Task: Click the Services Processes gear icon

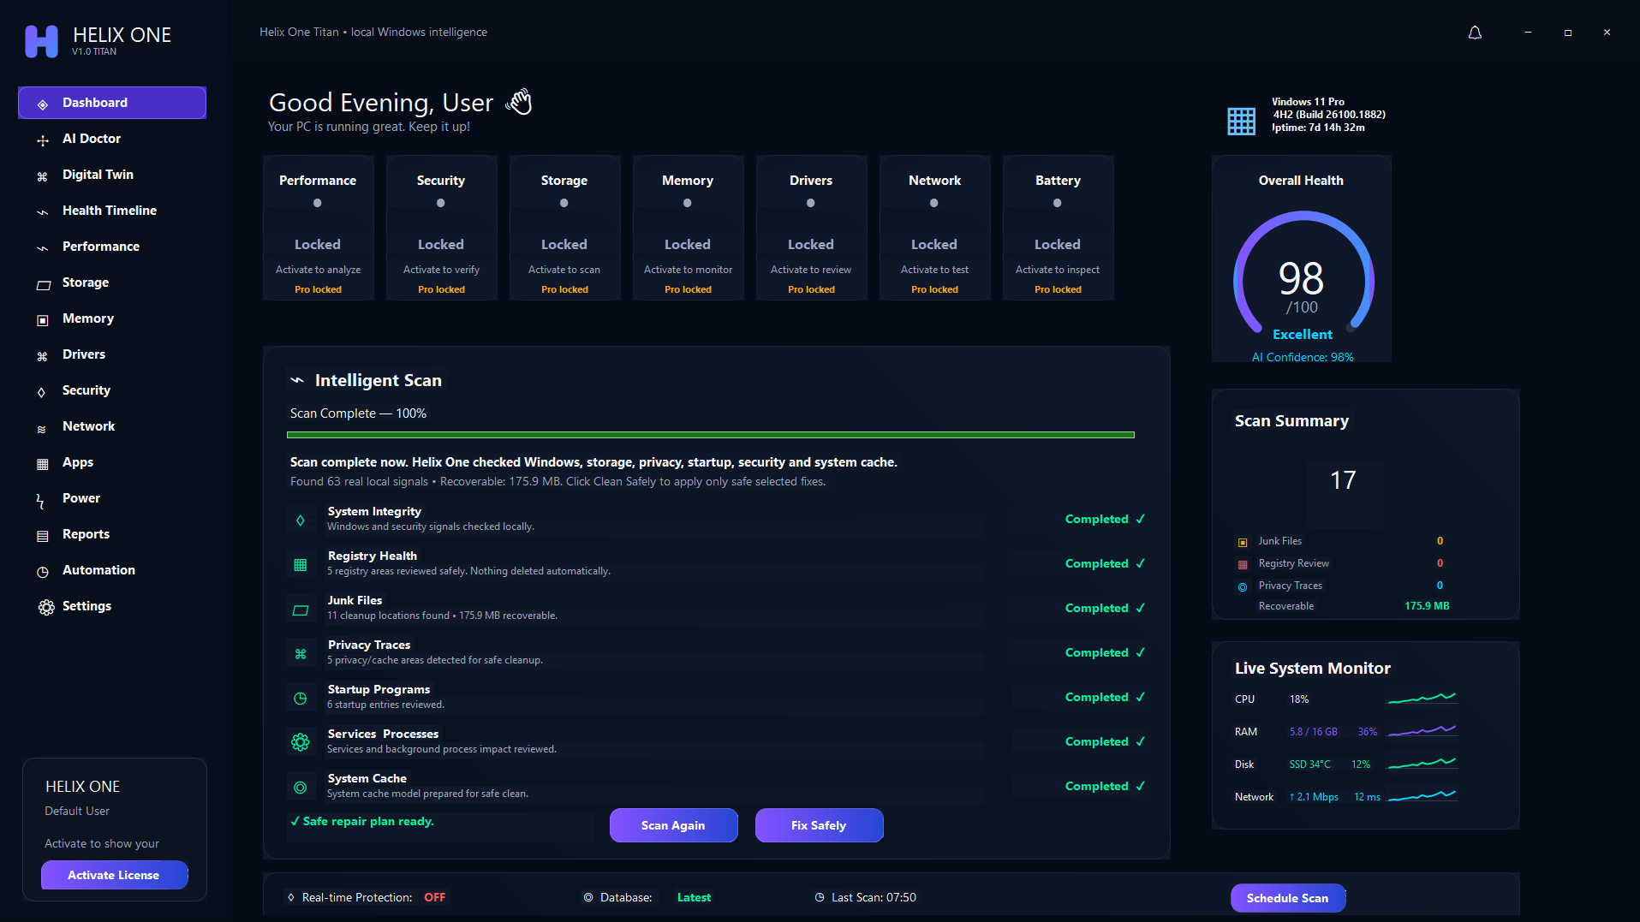Action: click(x=301, y=742)
